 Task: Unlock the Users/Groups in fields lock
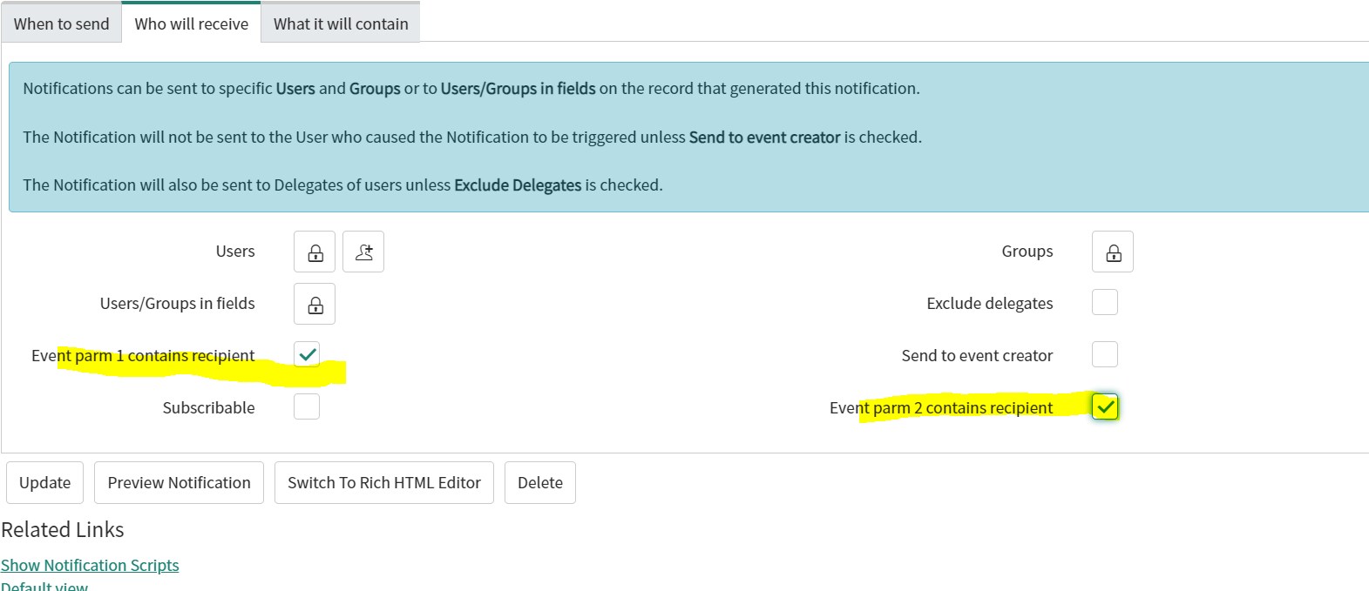point(315,305)
